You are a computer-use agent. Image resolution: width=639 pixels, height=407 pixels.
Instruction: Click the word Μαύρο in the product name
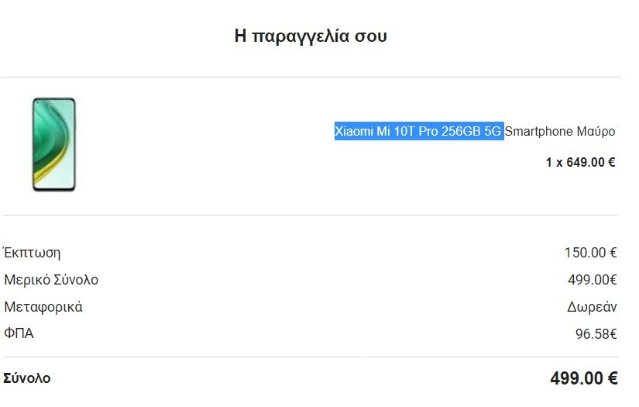coord(596,132)
